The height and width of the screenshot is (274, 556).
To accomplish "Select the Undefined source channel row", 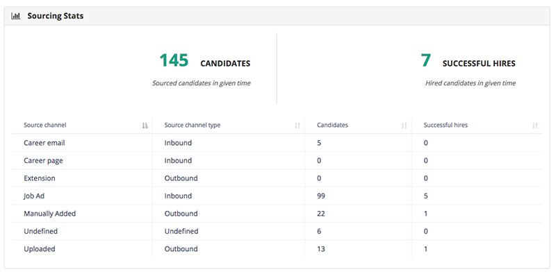I will [x=277, y=232].
